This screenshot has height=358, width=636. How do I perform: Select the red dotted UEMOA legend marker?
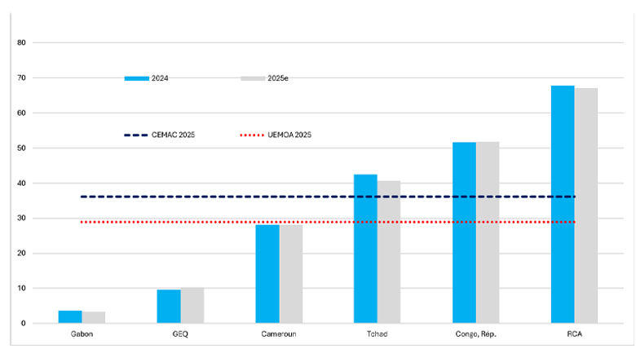point(252,135)
